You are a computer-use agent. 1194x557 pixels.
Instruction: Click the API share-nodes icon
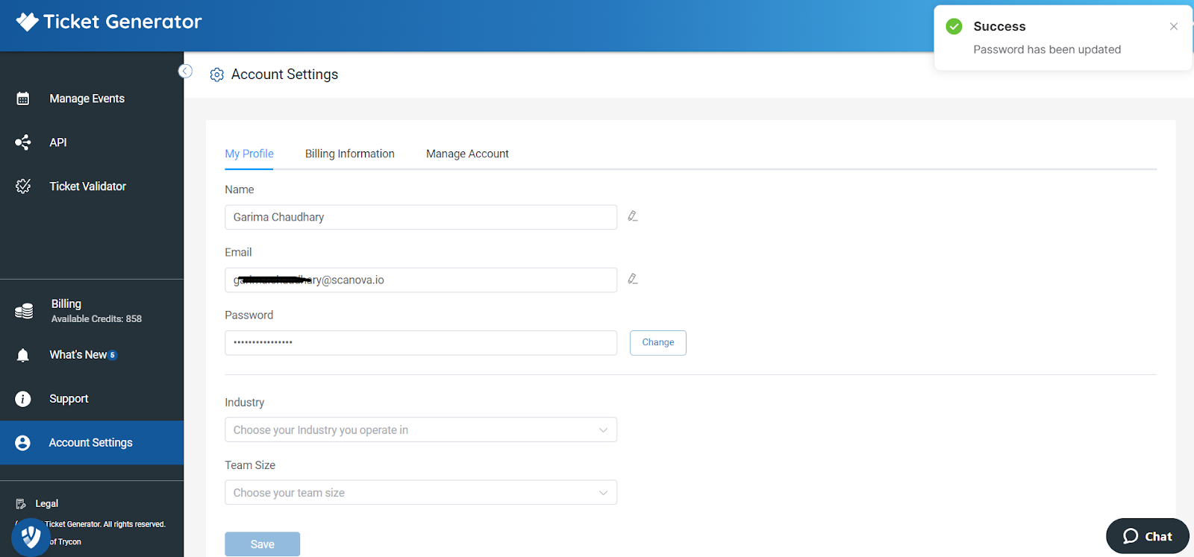click(23, 142)
